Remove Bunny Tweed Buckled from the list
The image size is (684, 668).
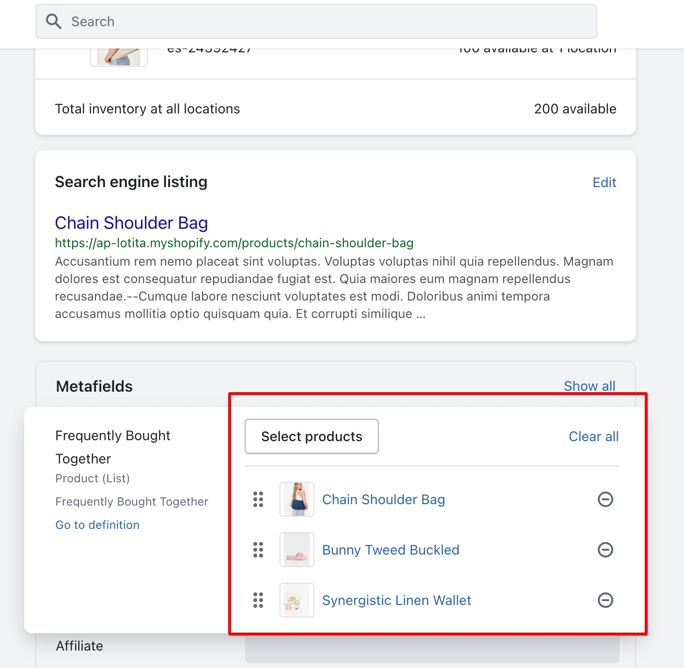(x=605, y=550)
